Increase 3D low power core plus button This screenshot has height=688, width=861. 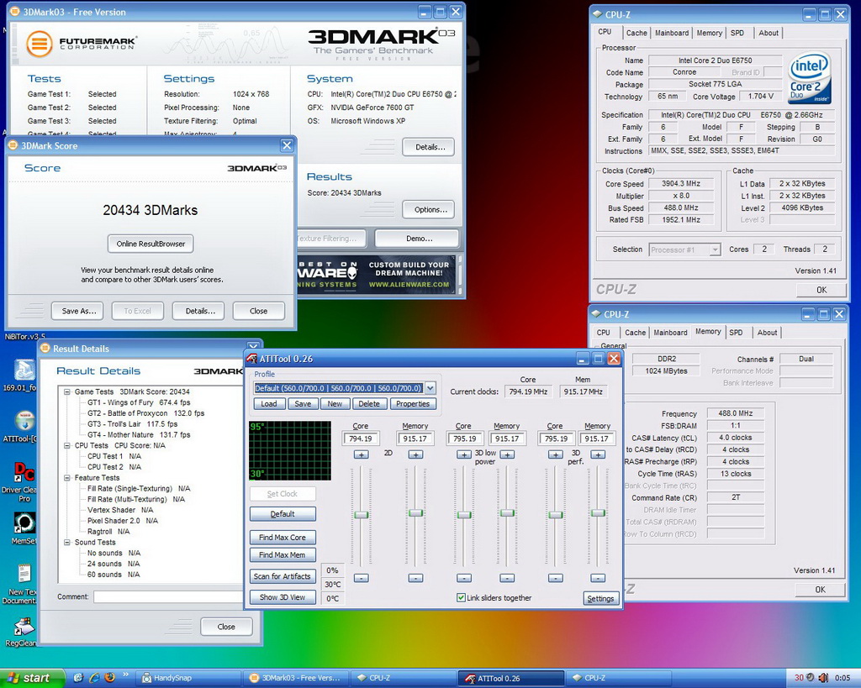click(464, 454)
